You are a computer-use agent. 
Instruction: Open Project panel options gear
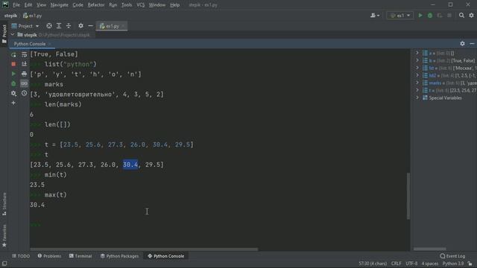point(80,26)
